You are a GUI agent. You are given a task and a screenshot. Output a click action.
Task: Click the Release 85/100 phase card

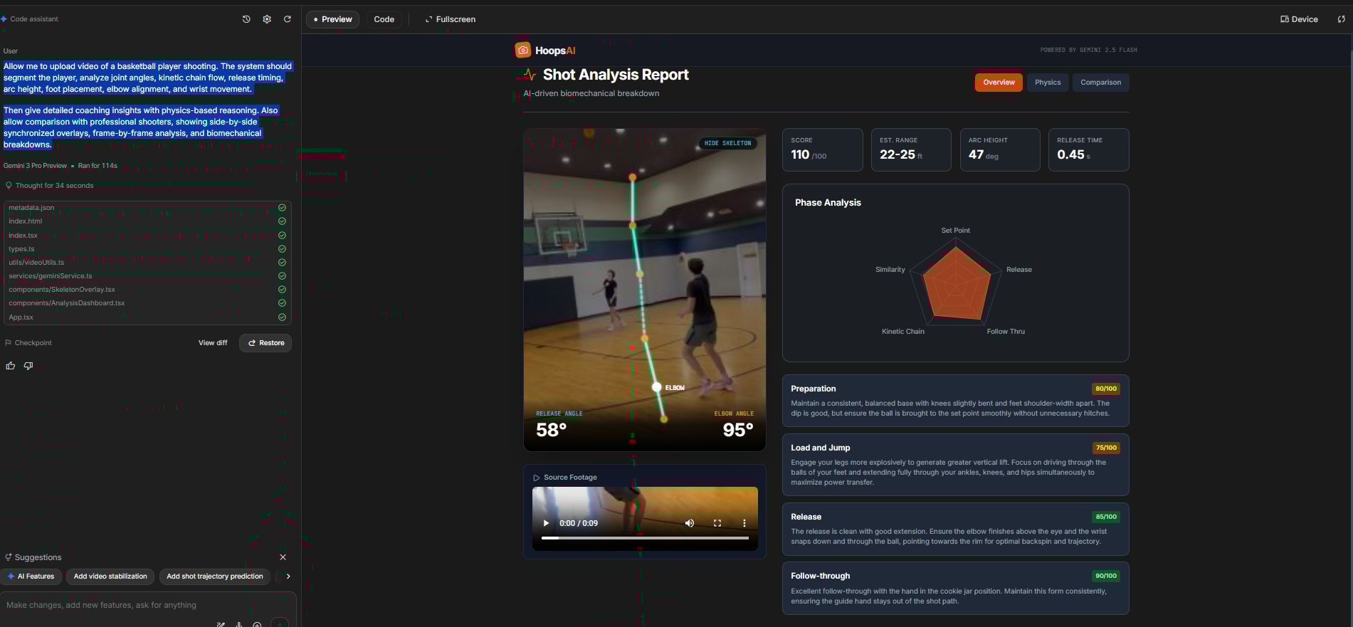956,529
